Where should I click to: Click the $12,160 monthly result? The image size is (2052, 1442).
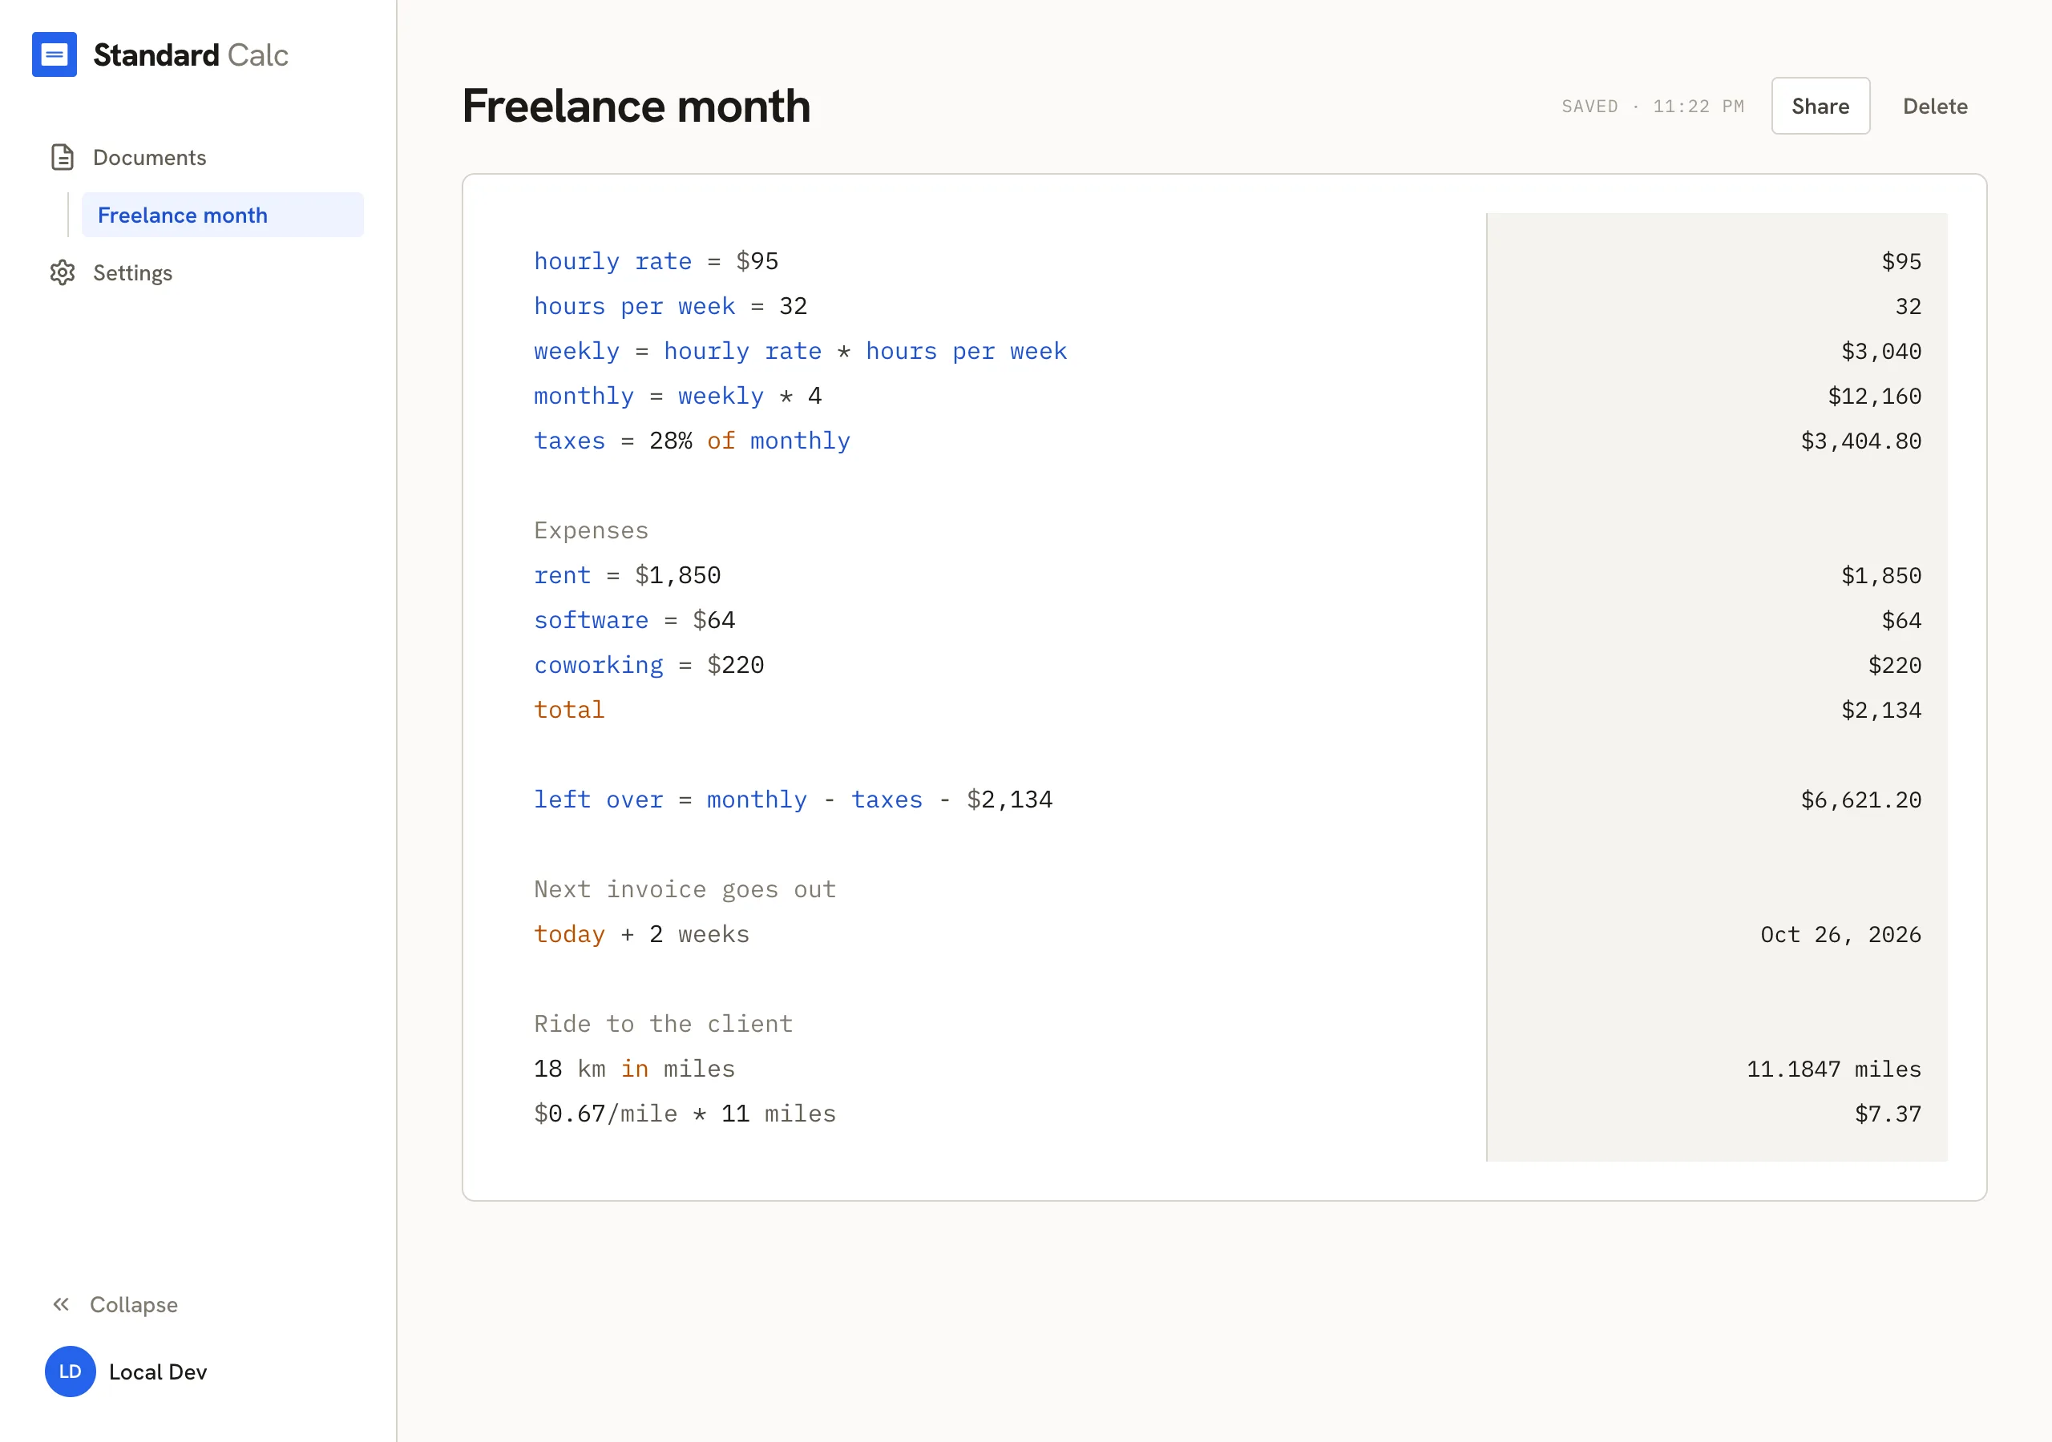click(x=1874, y=396)
